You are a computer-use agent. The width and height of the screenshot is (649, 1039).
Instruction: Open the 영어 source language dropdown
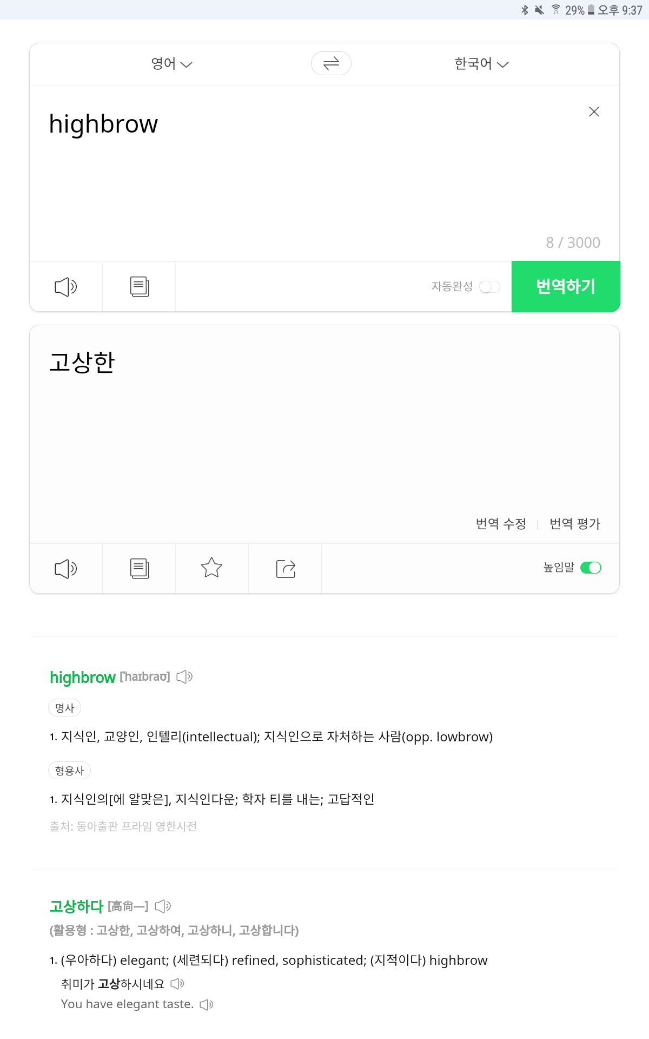(171, 64)
